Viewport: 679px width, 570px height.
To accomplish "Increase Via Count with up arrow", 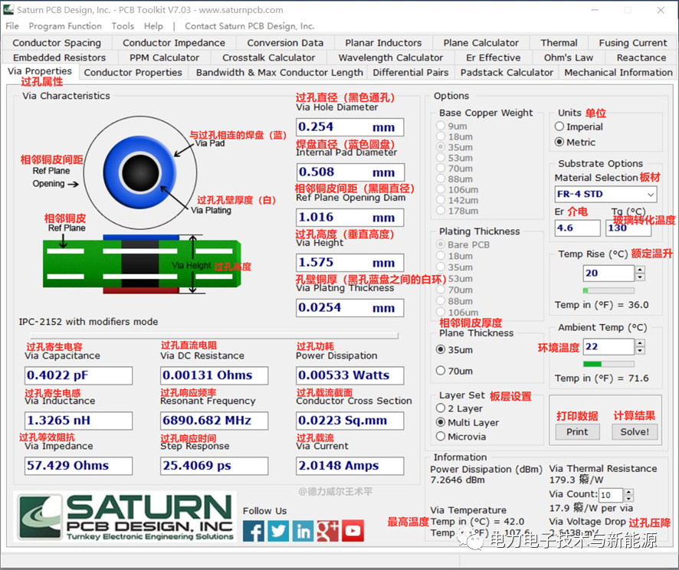I will pyautogui.click(x=629, y=492).
